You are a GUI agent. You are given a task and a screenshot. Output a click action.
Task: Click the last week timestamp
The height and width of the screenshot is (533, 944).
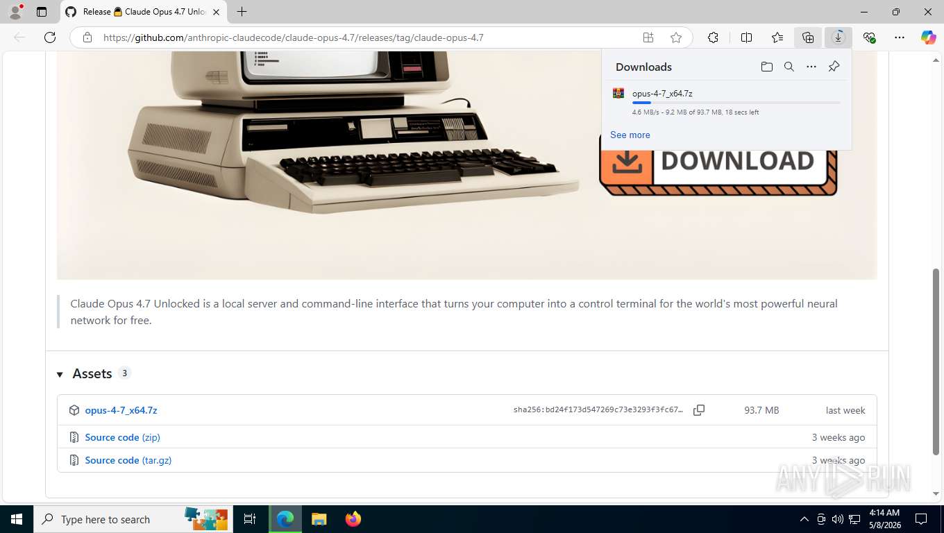[x=845, y=410]
